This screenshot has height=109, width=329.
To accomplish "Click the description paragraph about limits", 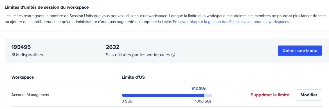I will 166,19.
